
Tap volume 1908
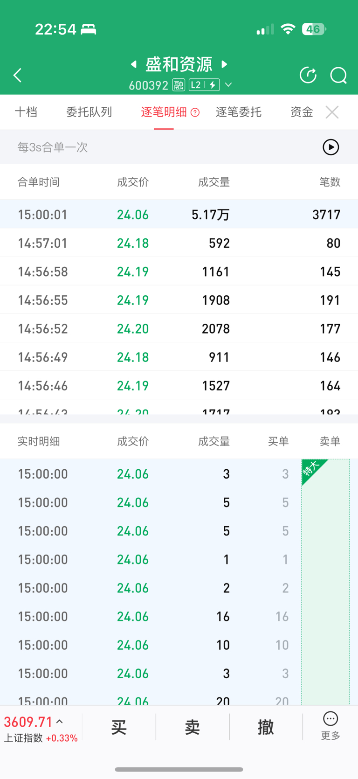tap(216, 300)
